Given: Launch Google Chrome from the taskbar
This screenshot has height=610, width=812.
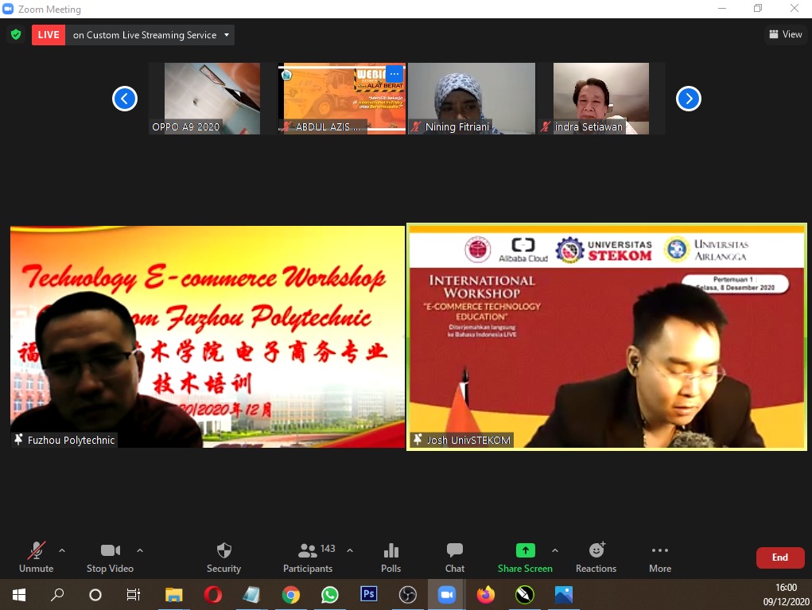Looking at the screenshot, I should [x=291, y=594].
